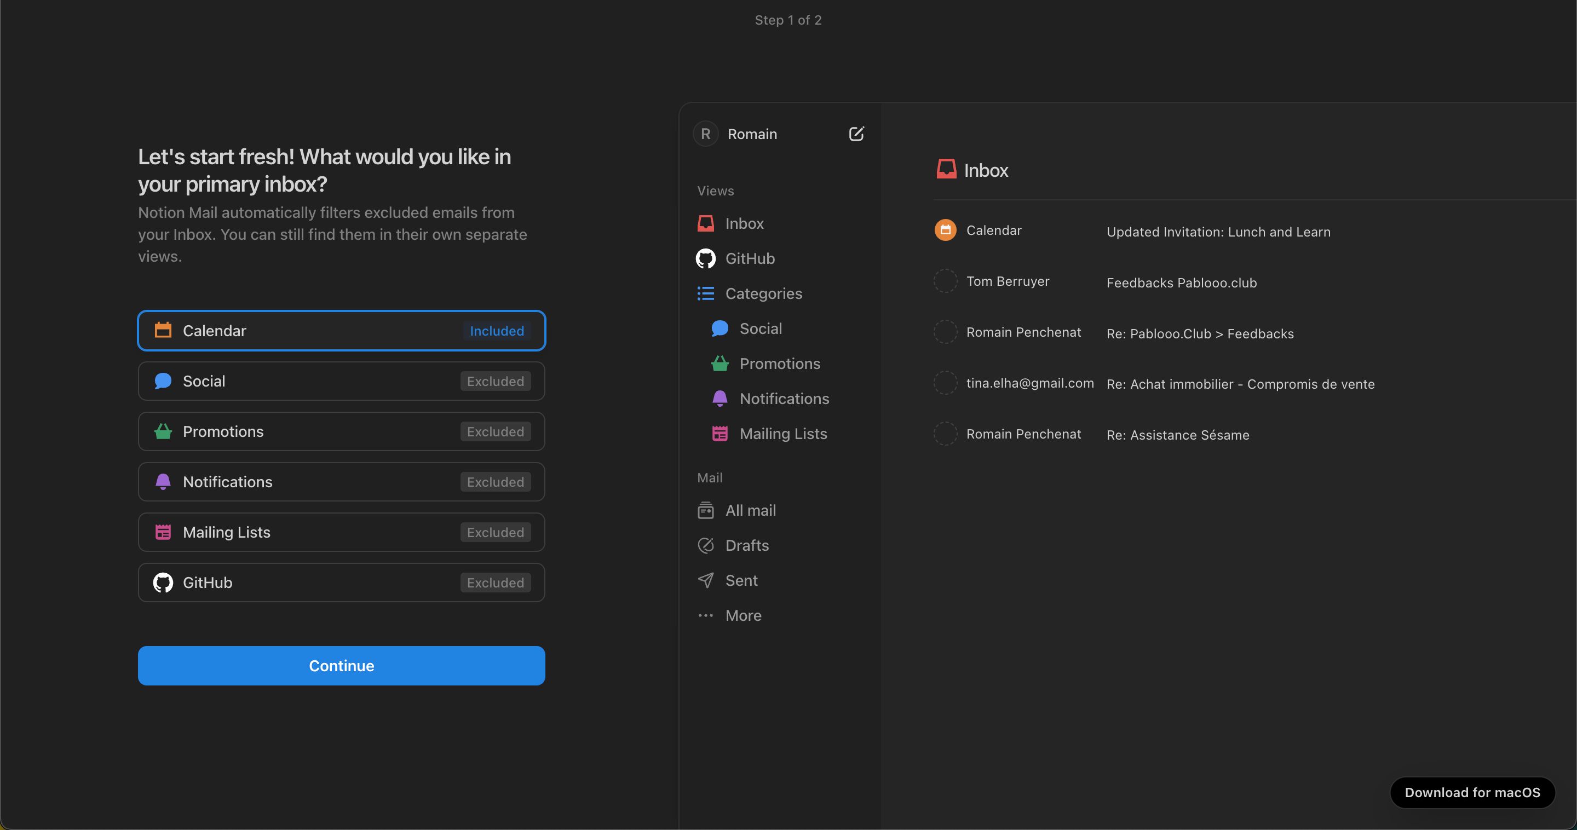Click the compose new email icon
This screenshot has width=1577, height=830.
pyautogui.click(x=856, y=134)
